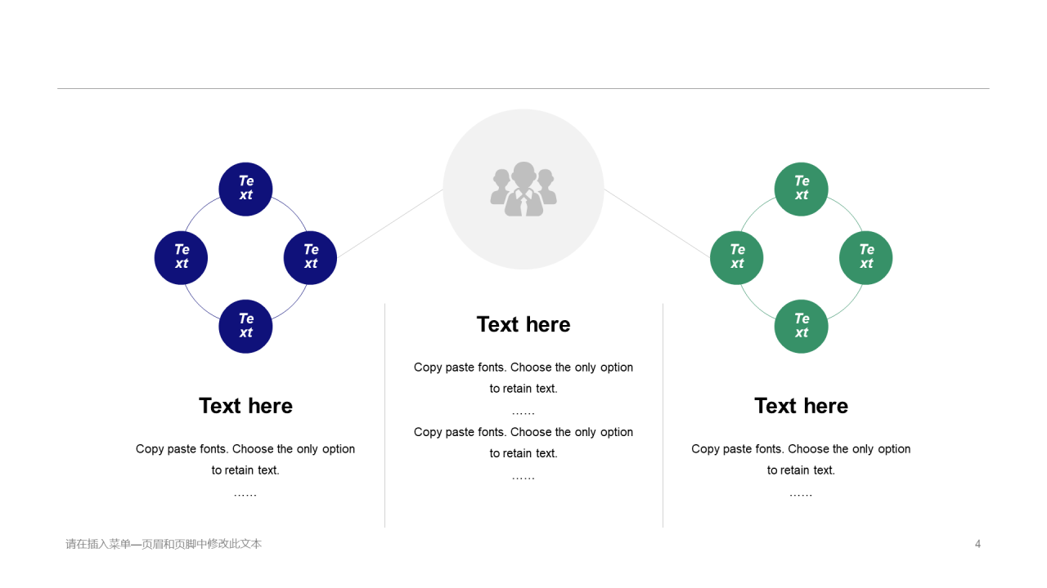
Task: Click the right dark blue Text circle
Action: pos(310,258)
